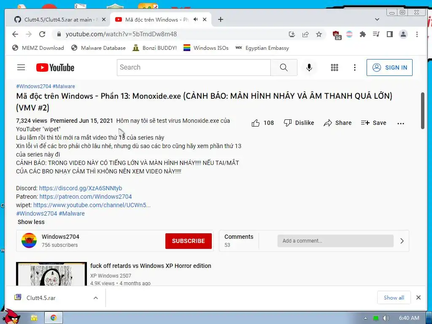Open Bonzi BUDDY! bookmark
Image resolution: width=432 pixels, height=324 pixels.
(x=154, y=48)
